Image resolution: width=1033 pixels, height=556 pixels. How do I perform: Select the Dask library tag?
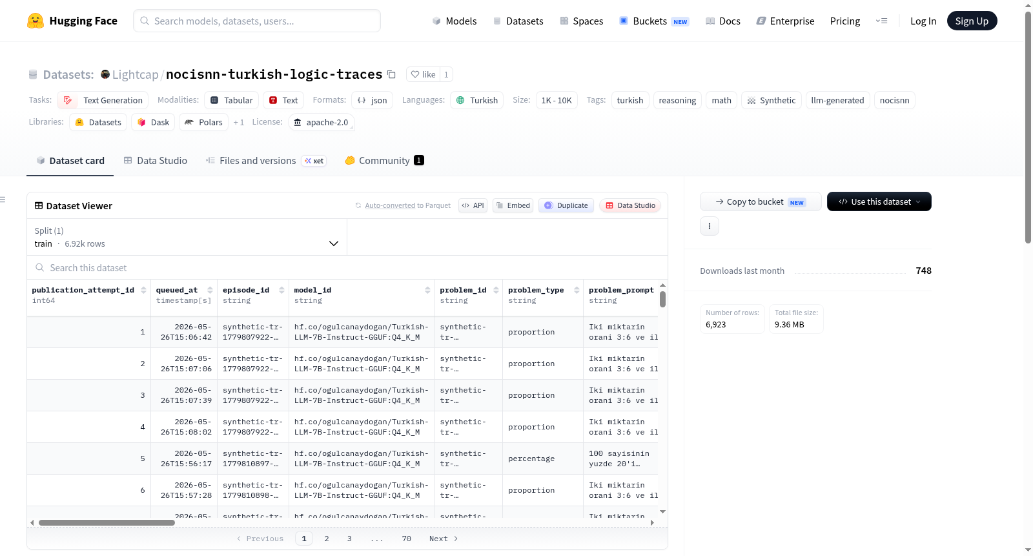coord(153,122)
